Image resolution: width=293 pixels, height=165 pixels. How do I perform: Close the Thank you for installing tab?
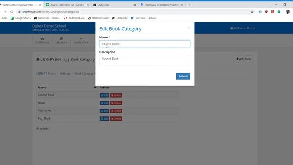point(182,5)
